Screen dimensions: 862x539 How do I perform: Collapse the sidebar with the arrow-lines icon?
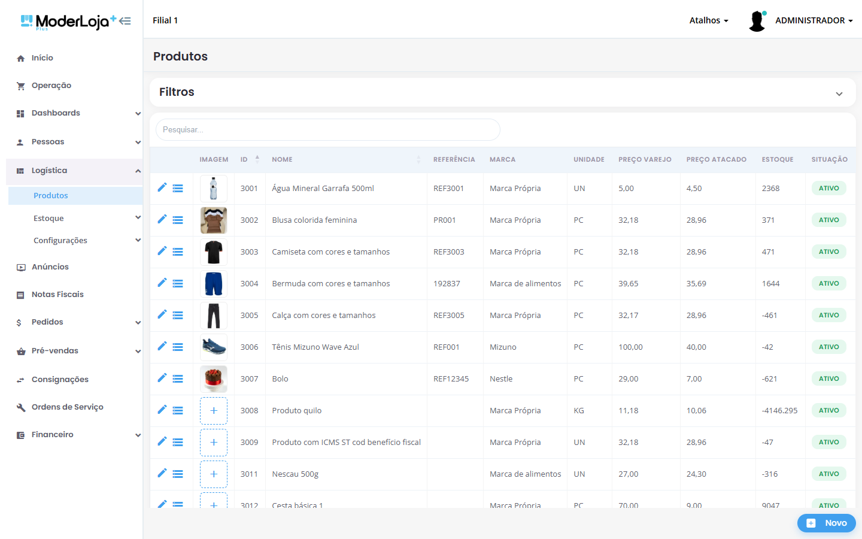tap(125, 21)
